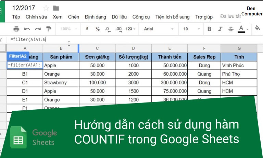Click the Sản phẩm header cell
This screenshot has height=158, width=263.
pyautogui.click(x=61, y=57)
